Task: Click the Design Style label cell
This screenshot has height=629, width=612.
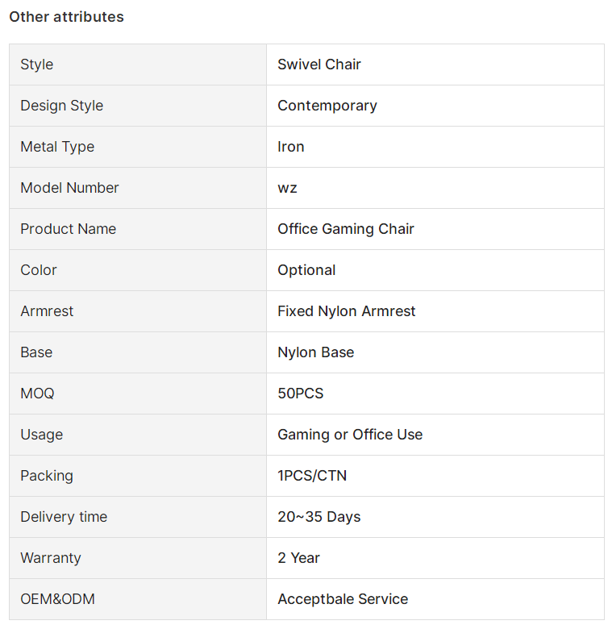Action: [x=138, y=106]
